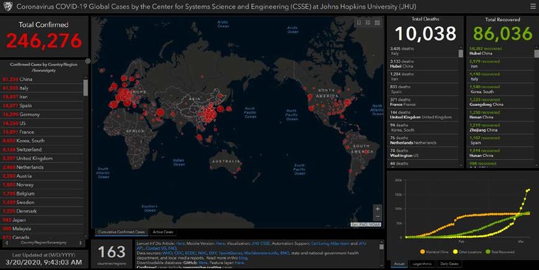Click Henan China in recovered list
The image size is (539, 270).
(x=501, y=115)
